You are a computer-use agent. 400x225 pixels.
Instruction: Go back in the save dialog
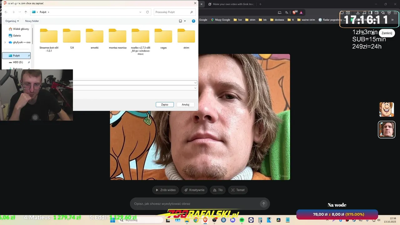point(6,12)
